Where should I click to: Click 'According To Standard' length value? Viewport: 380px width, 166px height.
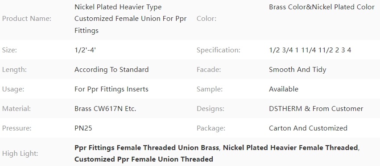(x=112, y=70)
